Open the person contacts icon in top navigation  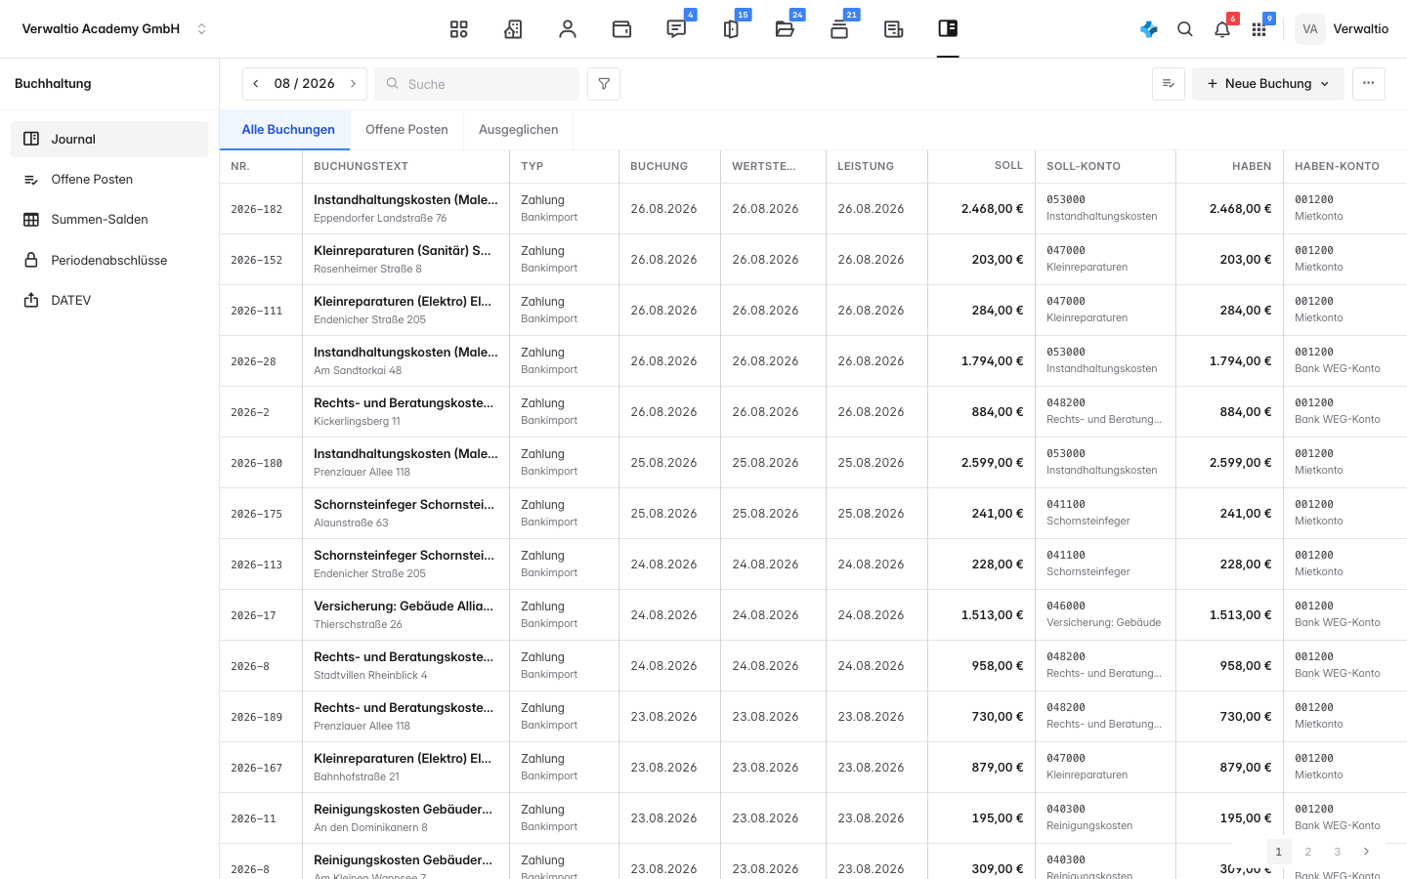(568, 29)
